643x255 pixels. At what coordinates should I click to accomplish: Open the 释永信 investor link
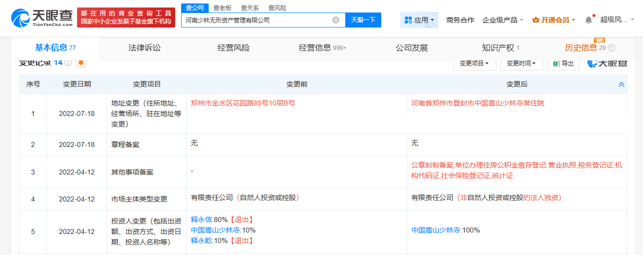coord(201,219)
